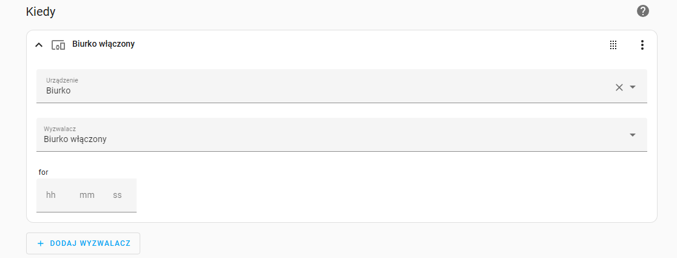Screen dimensions: 677x258
Task: Open the three-dot trigger options menu
Action: click(642, 45)
